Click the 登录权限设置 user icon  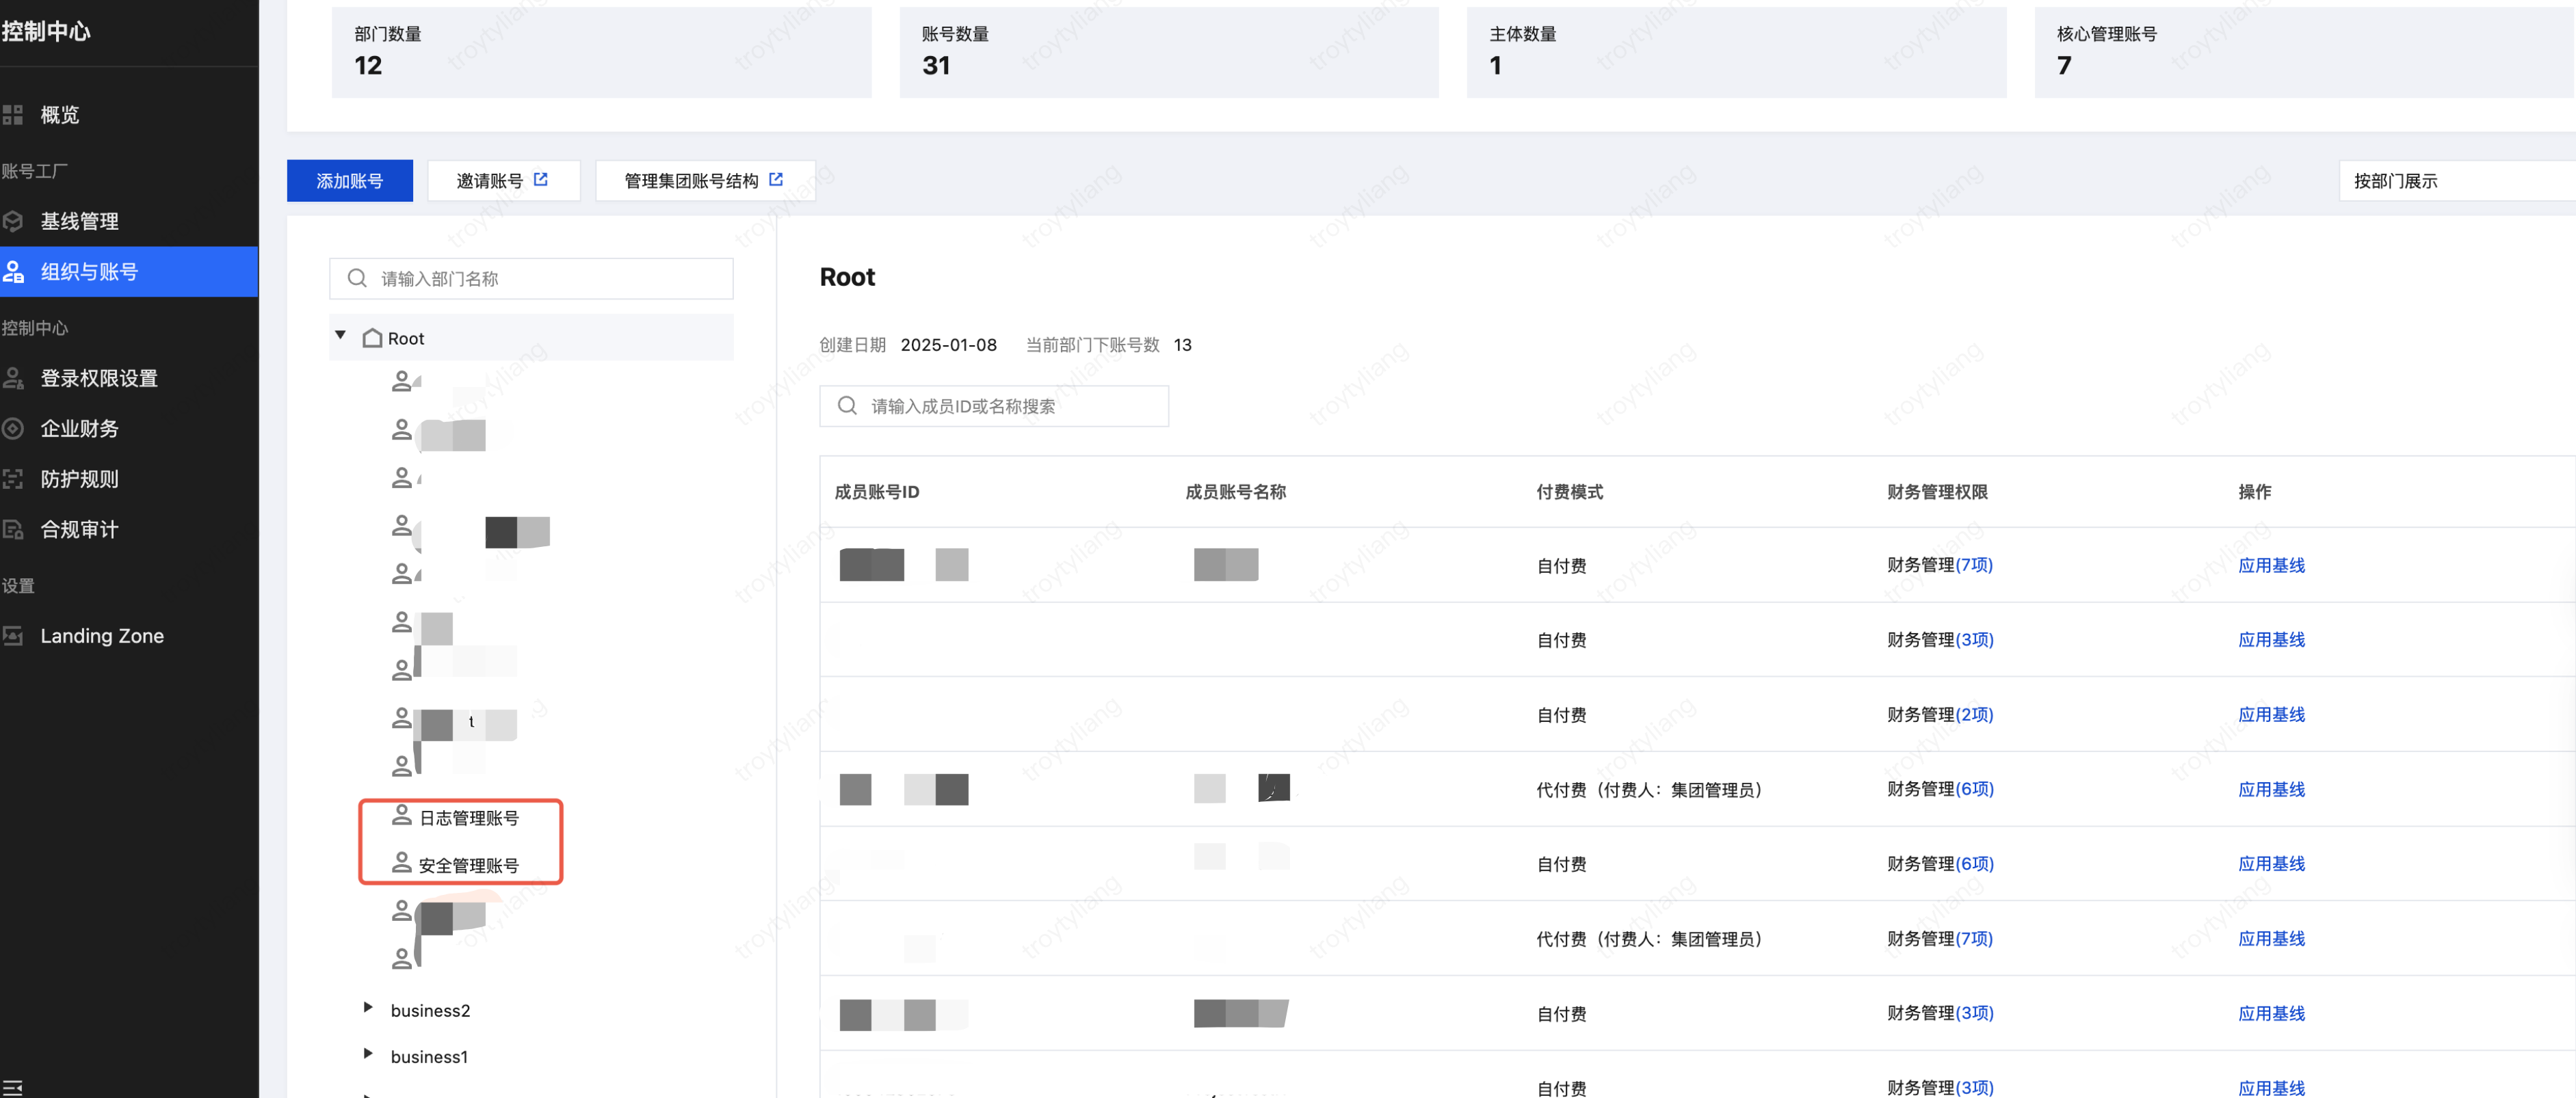pyautogui.click(x=13, y=377)
